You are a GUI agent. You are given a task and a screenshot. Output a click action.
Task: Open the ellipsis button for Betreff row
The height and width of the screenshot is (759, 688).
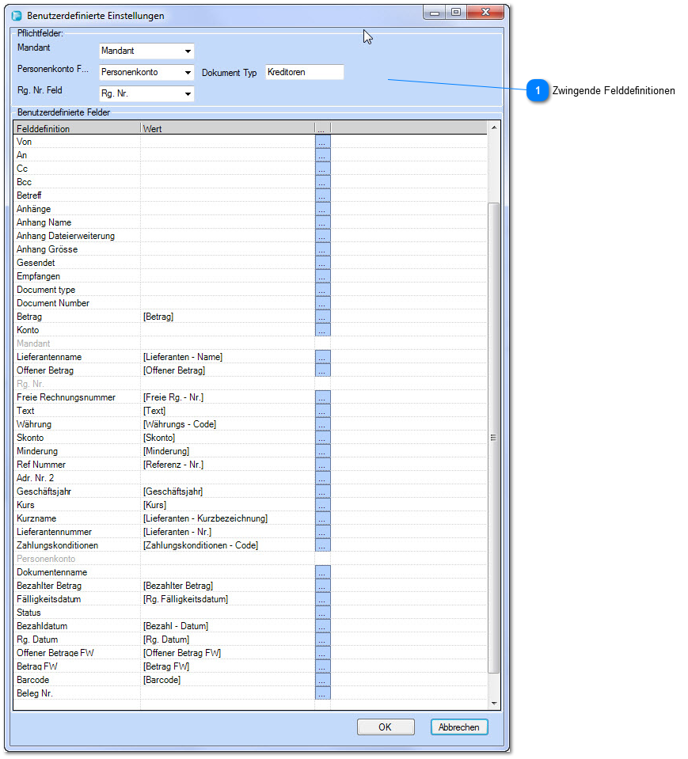pyautogui.click(x=322, y=195)
